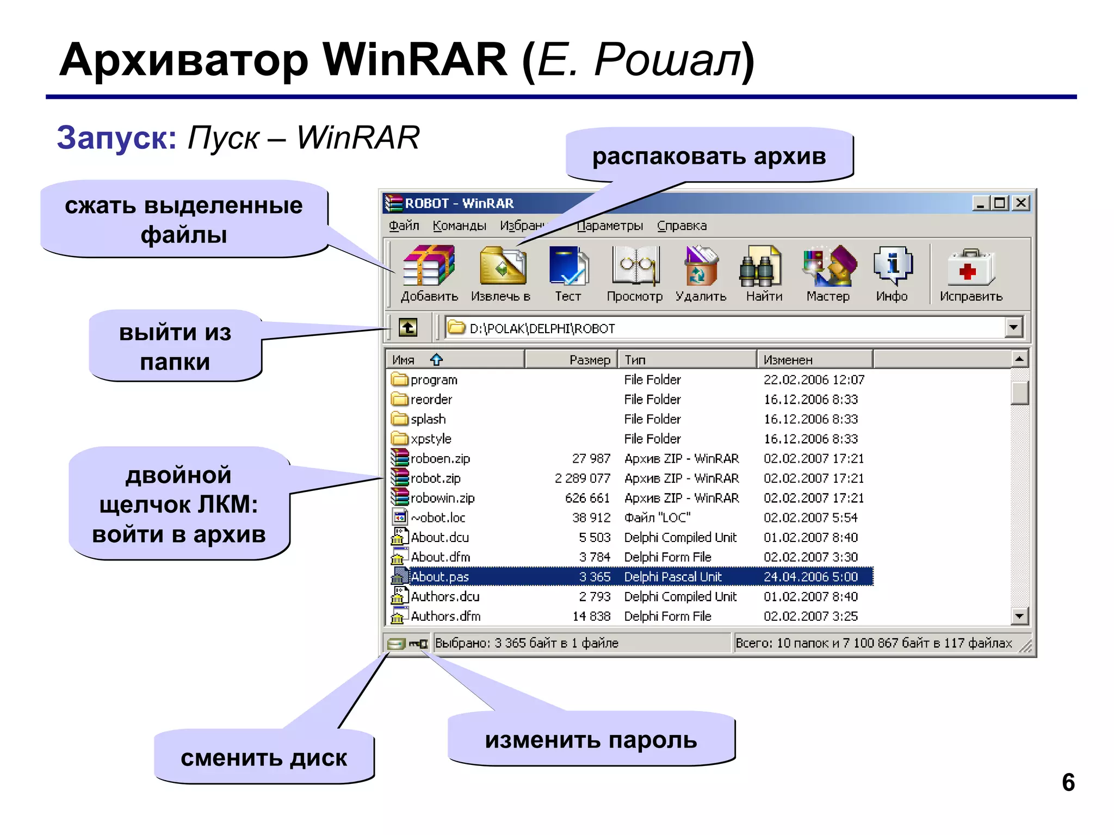The image size is (1114, 835).
Task: Sort by the Изменен column header
Action: tap(815, 359)
